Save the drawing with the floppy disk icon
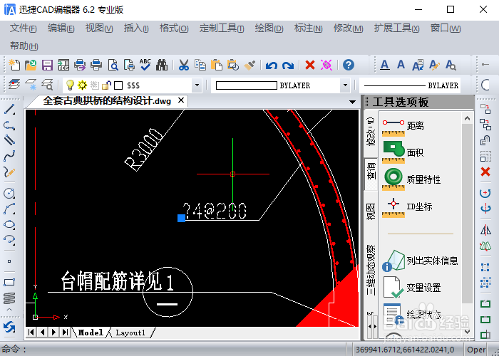This screenshot has height=356, width=499. pyautogui.click(x=47, y=66)
